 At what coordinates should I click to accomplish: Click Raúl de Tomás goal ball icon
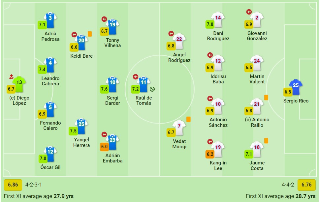[x=152, y=89]
